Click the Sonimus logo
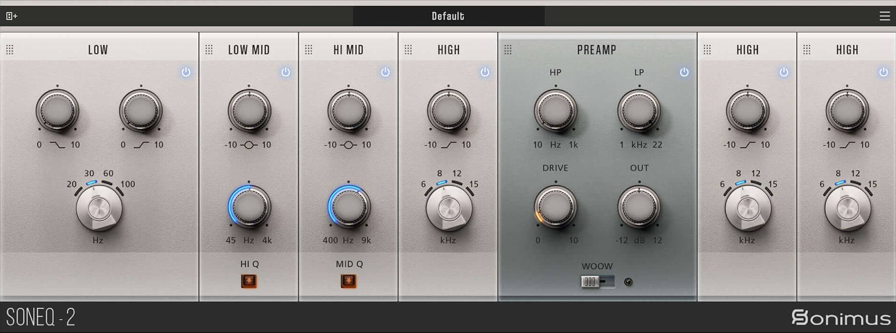Screen dimensions: 896x333 tap(841, 317)
